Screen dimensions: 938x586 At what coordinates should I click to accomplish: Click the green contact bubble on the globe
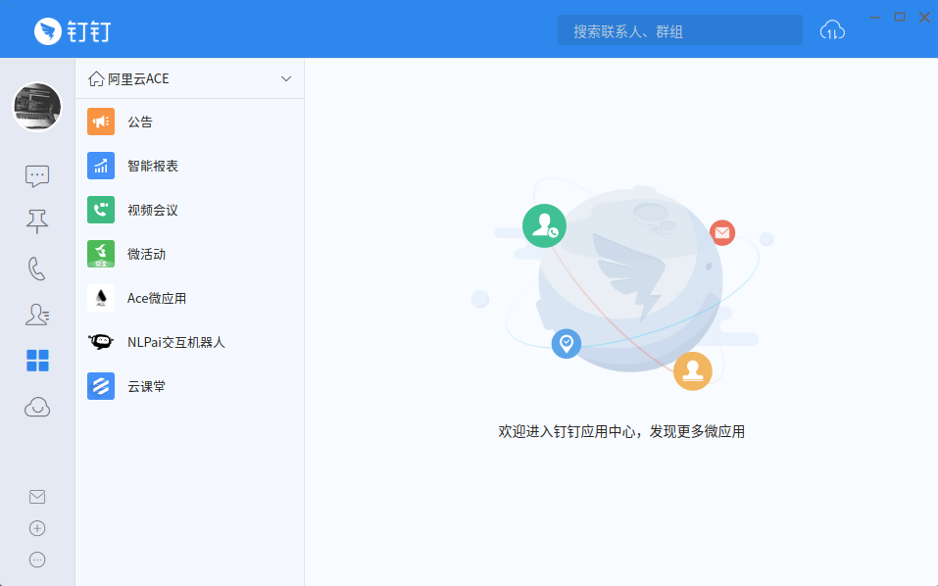(544, 226)
